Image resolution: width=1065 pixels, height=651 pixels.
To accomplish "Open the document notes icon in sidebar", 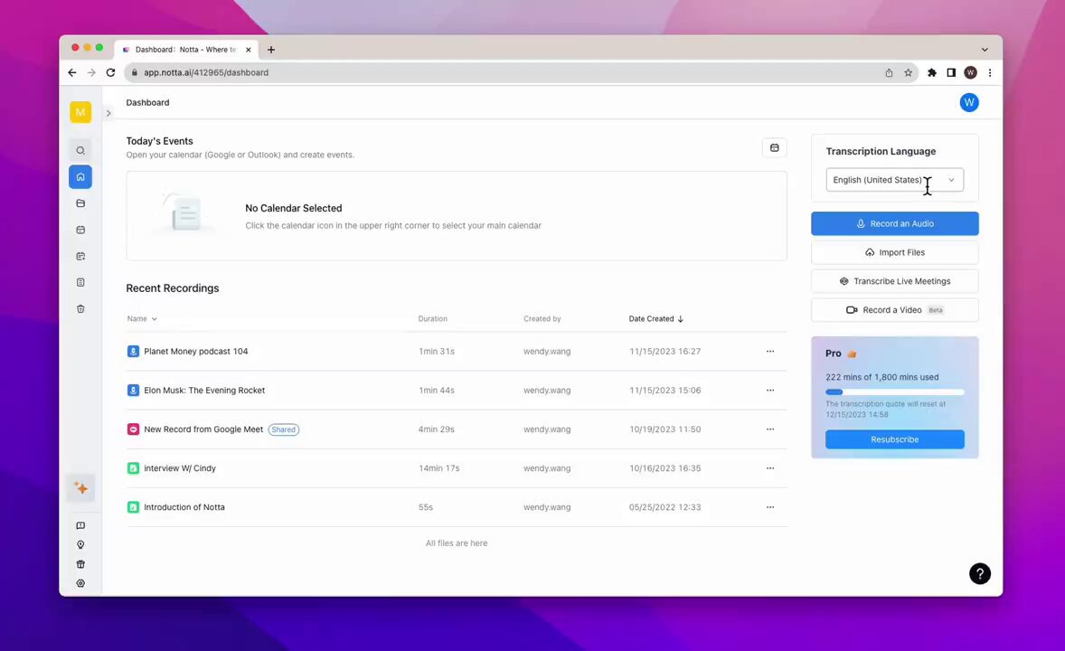I will click(80, 282).
